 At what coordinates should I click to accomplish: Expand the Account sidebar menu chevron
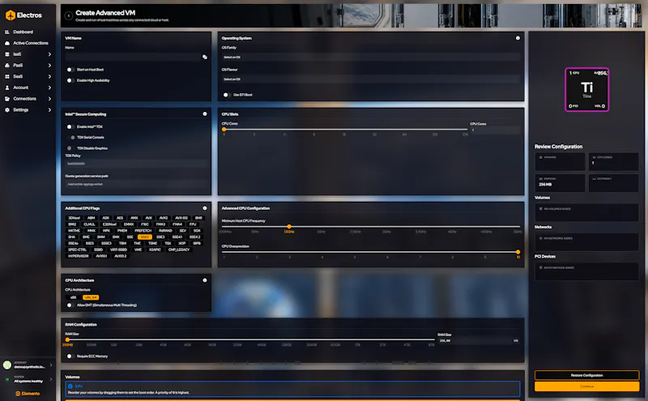click(49, 87)
